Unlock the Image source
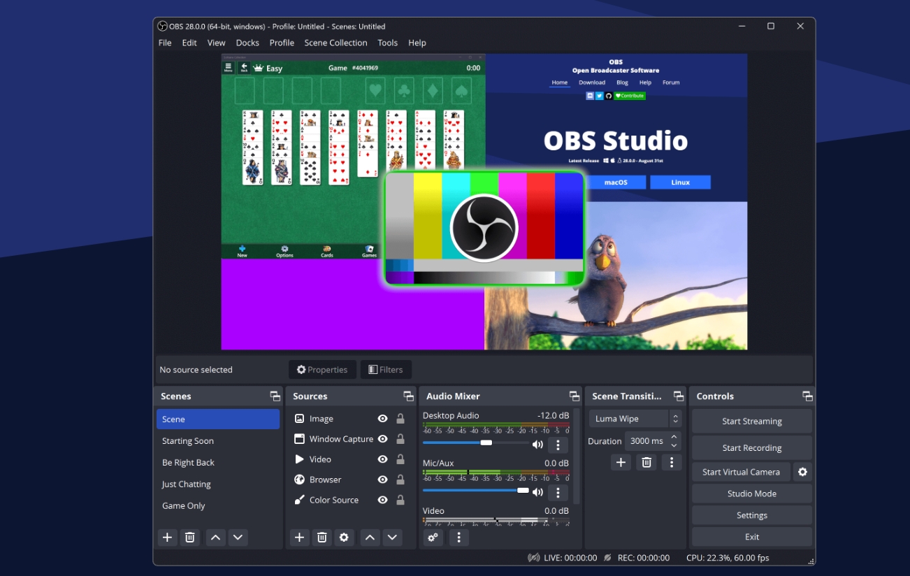 pos(400,419)
